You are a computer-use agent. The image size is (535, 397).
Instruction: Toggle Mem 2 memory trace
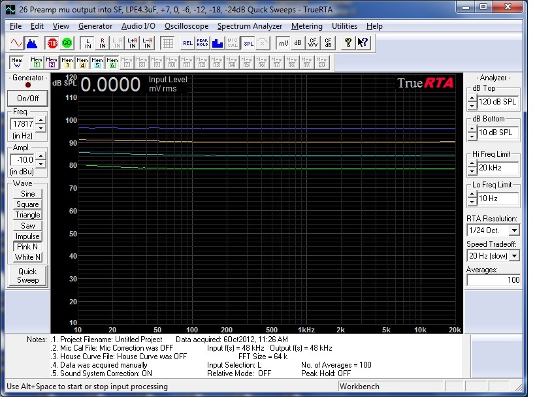pyautogui.click(x=52, y=63)
